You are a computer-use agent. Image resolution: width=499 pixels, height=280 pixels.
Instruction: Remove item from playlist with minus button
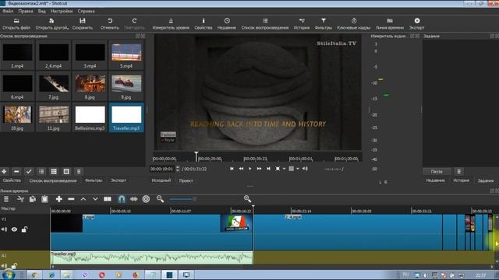16,171
